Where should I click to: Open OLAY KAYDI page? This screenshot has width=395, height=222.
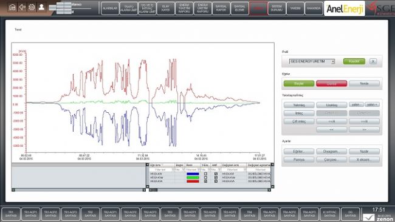pos(165,8)
